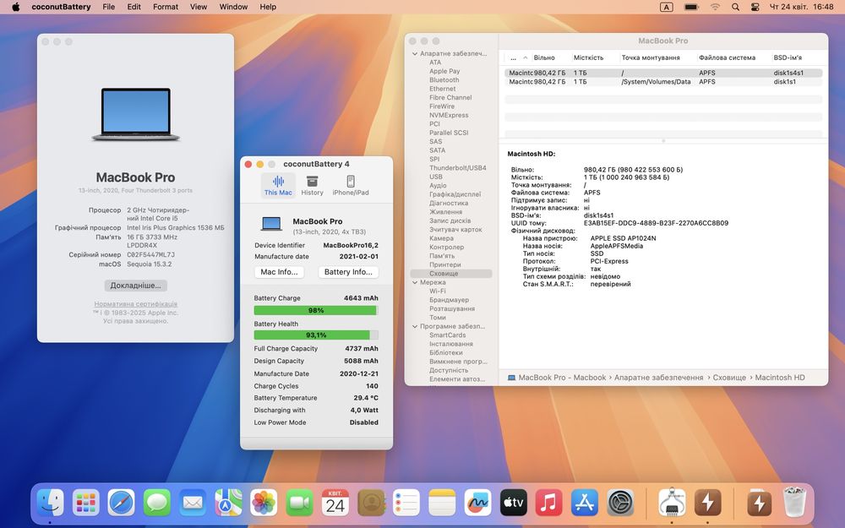Image resolution: width=845 pixels, height=528 pixels.
Task: Open Finder from the Dock
Action: (51, 504)
